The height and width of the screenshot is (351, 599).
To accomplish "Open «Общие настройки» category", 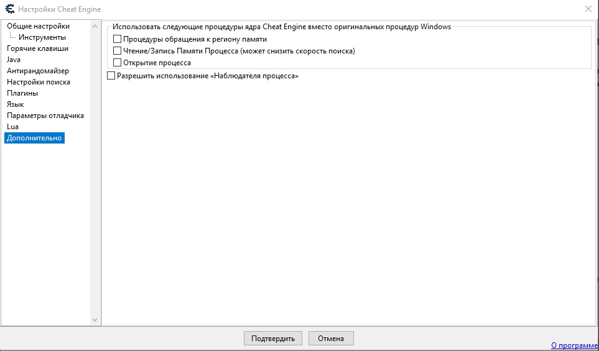I will coord(38,26).
